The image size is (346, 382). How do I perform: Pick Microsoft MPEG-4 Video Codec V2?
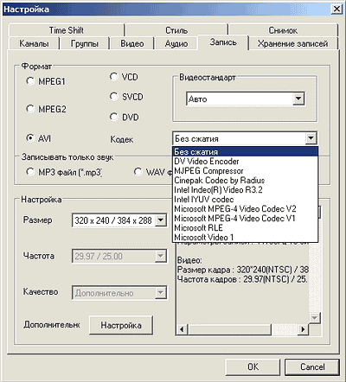(246, 208)
